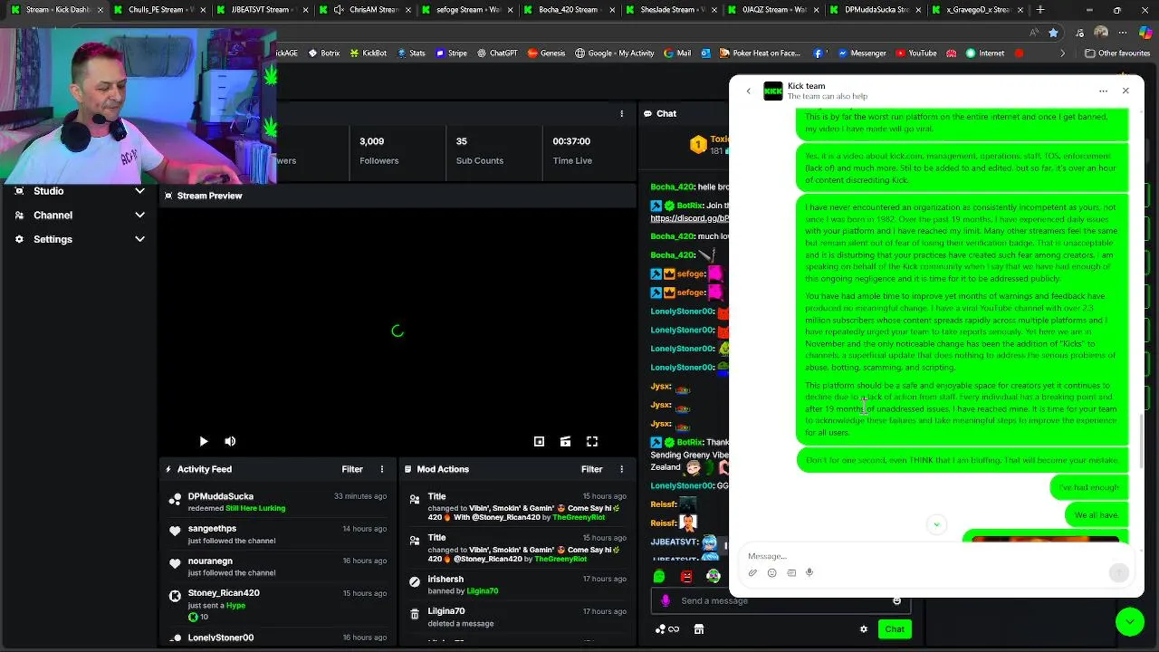Click the Kick team logo avatar
This screenshot has height=652, width=1159.
773,91
